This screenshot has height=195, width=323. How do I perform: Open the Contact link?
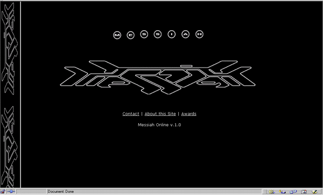[131, 114]
